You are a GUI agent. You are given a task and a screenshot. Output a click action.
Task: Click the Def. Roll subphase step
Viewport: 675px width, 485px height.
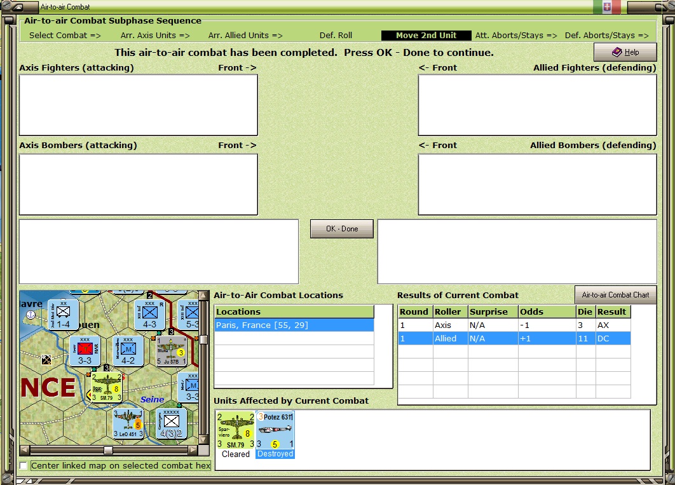tap(336, 36)
